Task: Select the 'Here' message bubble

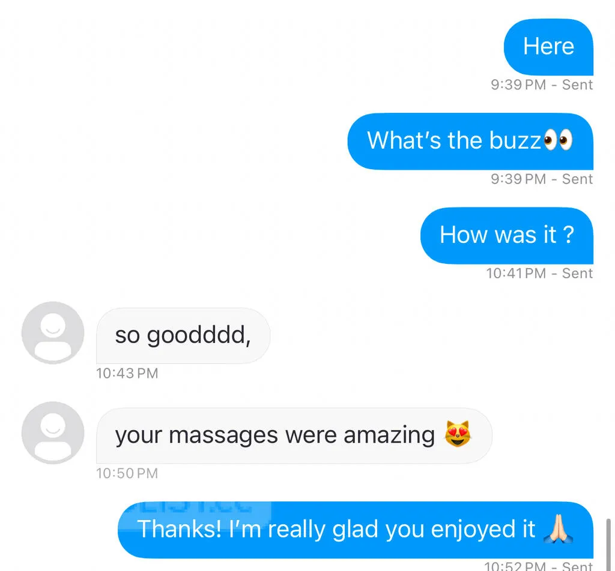Action: tap(548, 47)
